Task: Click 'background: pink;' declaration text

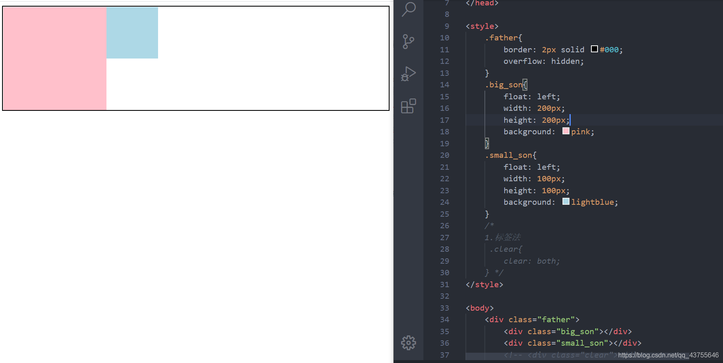Action: [x=549, y=132]
